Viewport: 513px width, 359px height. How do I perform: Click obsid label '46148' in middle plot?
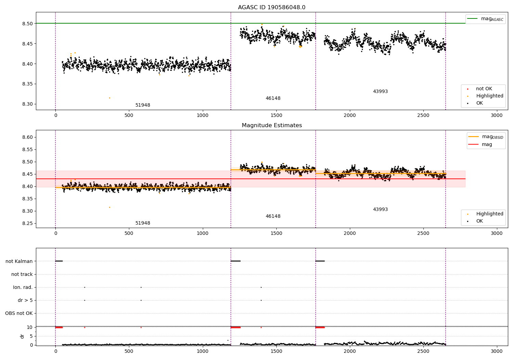point(273,216)
